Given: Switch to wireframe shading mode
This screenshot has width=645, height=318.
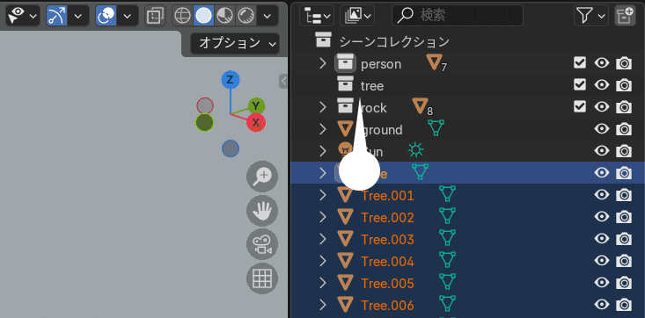Looking at the screenshot, I should tap(182, 16).
